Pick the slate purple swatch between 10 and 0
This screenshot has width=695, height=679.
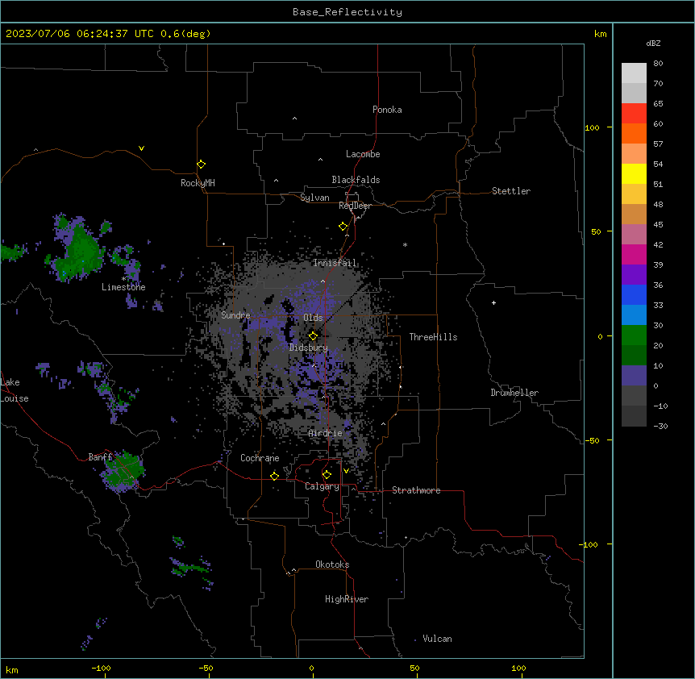[634, 376]
